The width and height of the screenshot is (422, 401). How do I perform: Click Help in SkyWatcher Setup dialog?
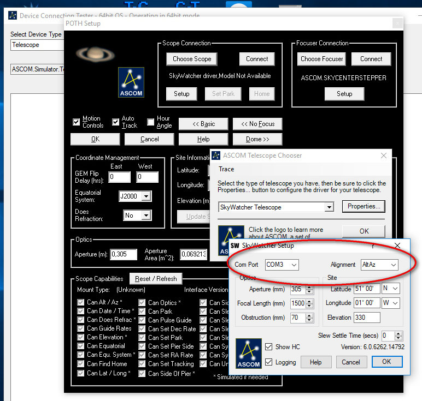tap(316, 362)
